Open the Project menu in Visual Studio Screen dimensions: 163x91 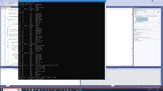click(x=14, y=1)
